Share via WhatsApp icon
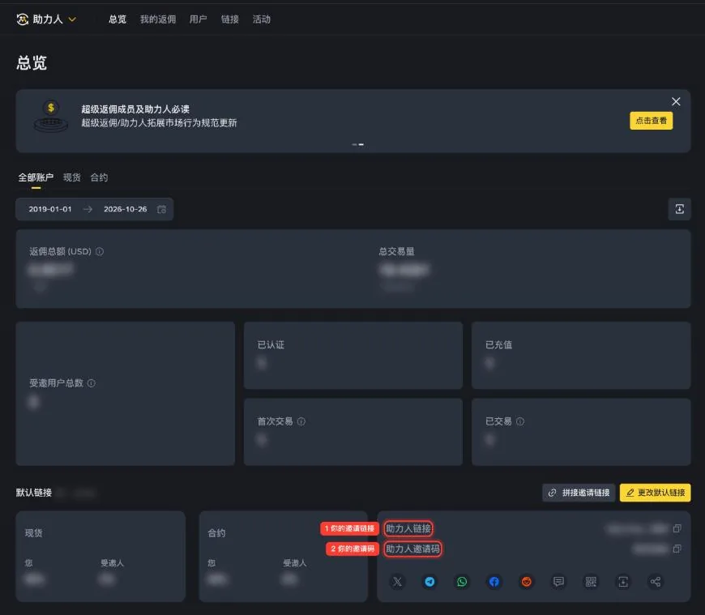The image size is (705, 615). (x=462, y=582)
